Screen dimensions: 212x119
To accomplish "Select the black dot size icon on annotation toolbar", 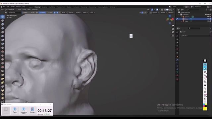I will 205,85.
